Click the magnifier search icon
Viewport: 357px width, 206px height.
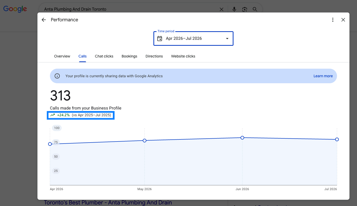tap(255, 9)
